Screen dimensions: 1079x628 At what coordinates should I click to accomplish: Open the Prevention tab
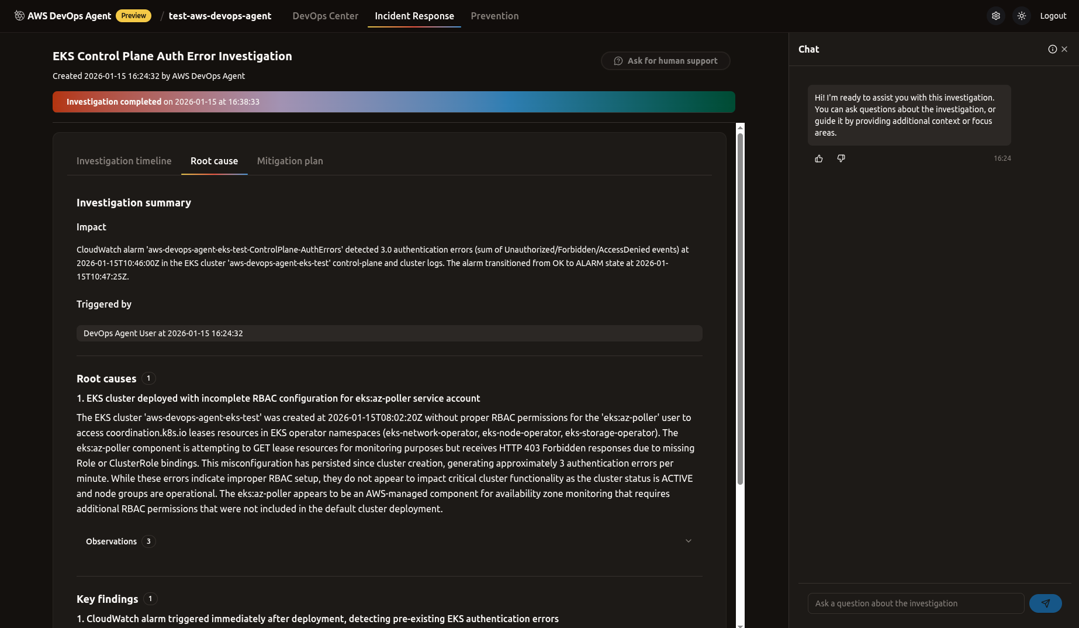(x=494, y=16)
